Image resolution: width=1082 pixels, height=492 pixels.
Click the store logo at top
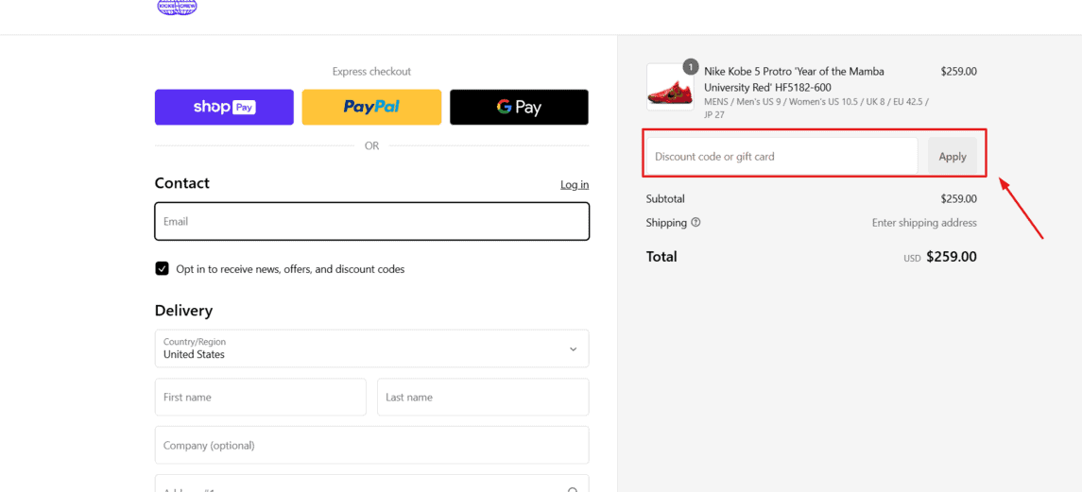pyautogui.click(x=178, y=7)
